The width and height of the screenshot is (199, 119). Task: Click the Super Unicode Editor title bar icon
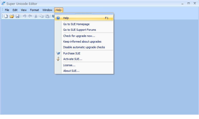(x=3, y=3)
